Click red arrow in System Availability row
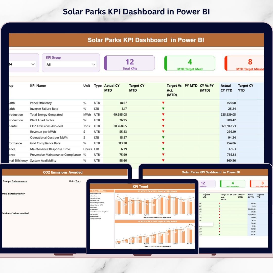This screenshot has height=273, width=273. pyautogui.click(x=163, y=160)
